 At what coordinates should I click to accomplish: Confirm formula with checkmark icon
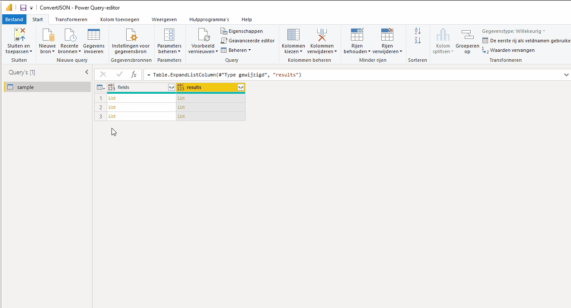point(120,74)
